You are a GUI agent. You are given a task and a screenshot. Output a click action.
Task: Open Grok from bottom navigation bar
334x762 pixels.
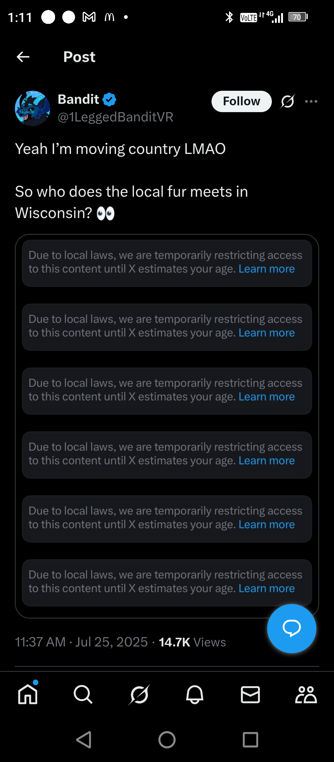click(x=139, y=694)
